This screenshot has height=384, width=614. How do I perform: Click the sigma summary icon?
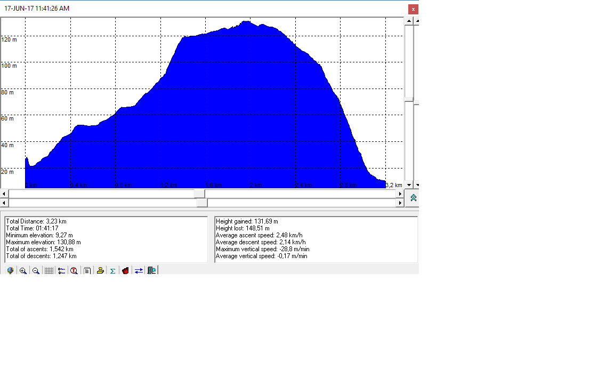coord(112,270)
